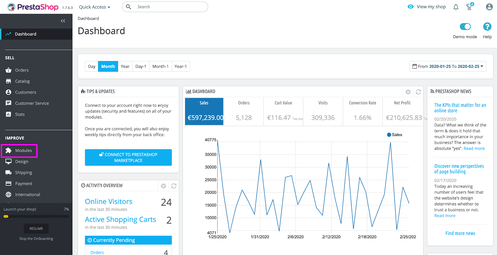The height and width of the screenshot is (255, 497).
Task: Click the International globe icon
Action: click(8, 195)
